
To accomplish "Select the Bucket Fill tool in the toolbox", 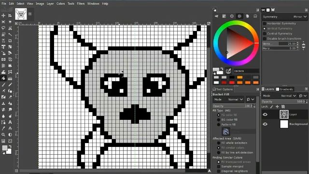I will (3, 78).
